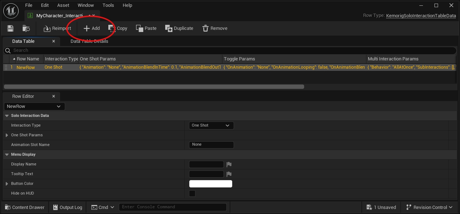Screen dimensions: 460x214
Task: Copy the selected row
Action: pyautogui.click(x=118, y=28)
